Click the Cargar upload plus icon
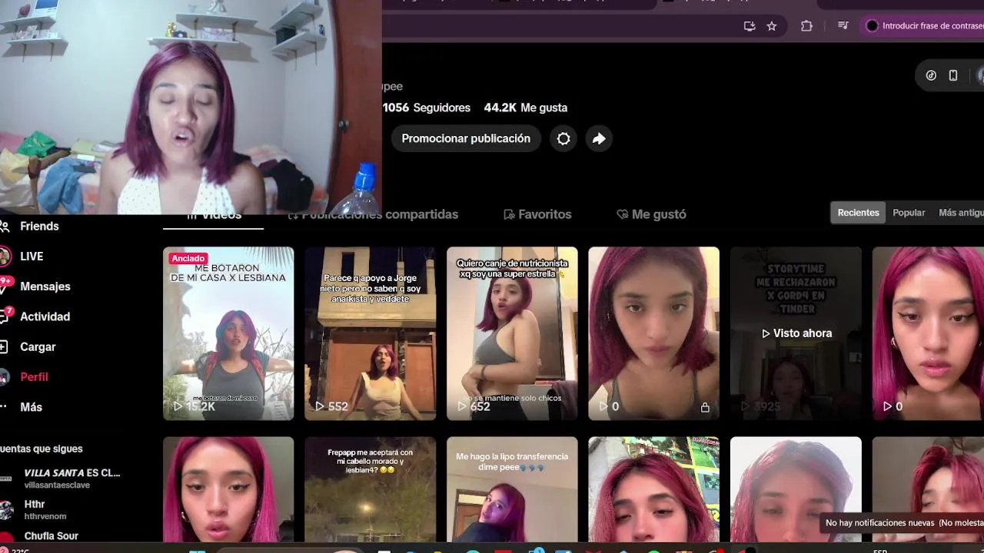Image resolution: width=984 pixels, height=553 pixels. [4, 346]
